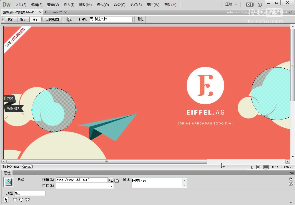Click the up arrow in the 替换 field

coord(184,181)
